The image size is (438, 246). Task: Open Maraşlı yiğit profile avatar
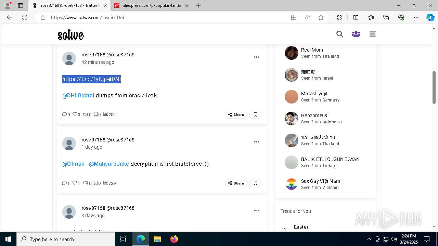pyautogui.click(x=292, y=97)
